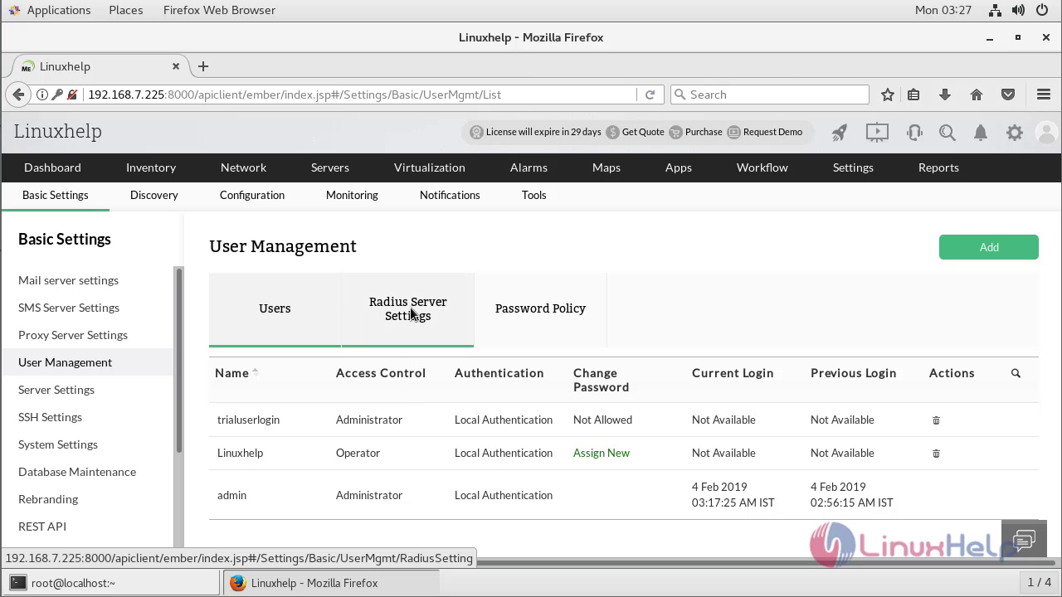Viewport: 1062px width, 597px height.
Task: Switch to the Monitoring settings tab
Action: pos(352,195)
